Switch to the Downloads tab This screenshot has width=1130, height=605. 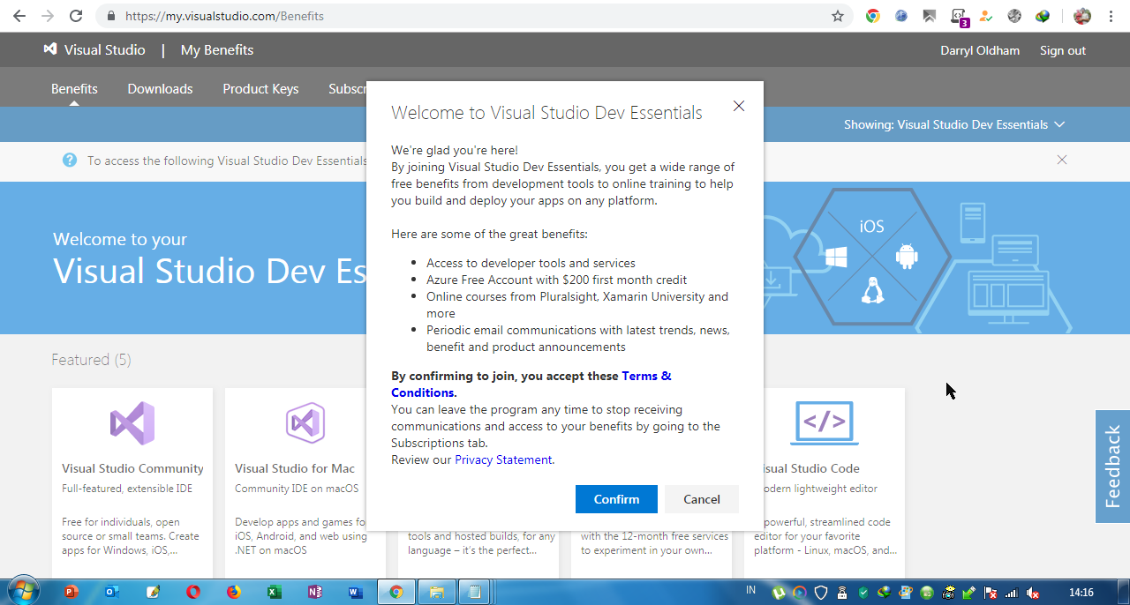(160, 89)
